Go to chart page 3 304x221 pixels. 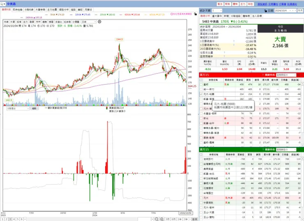tap(10, 219)
